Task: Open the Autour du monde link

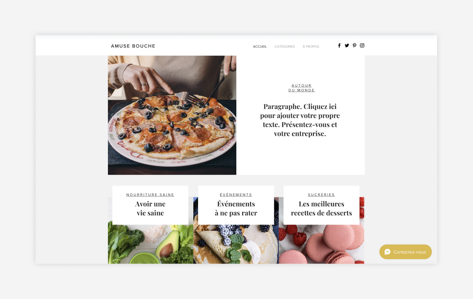Action: point(302,88)
